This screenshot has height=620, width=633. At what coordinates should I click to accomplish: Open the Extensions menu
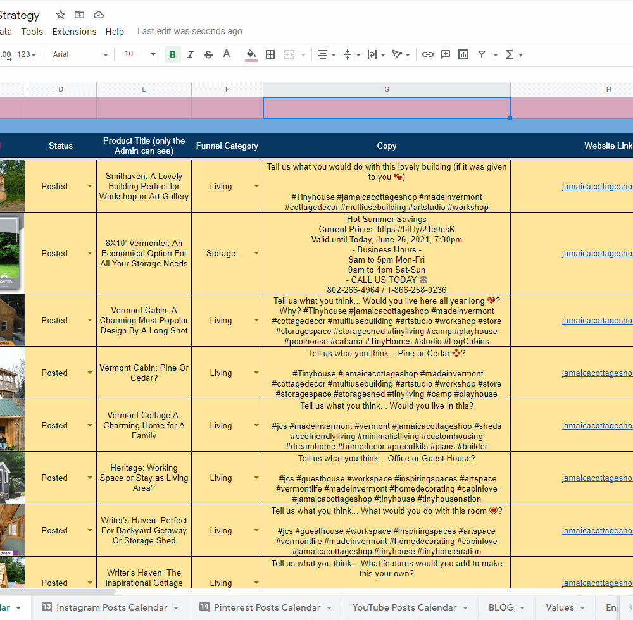click(x=74, y=32)
